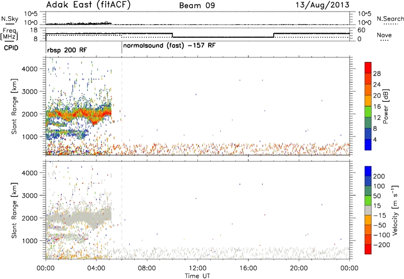Image resolution: width=404 pixels, height=279 pixels.
Task: Pick the blue Power segment between 8 and 4
Action: click(368, 133)
